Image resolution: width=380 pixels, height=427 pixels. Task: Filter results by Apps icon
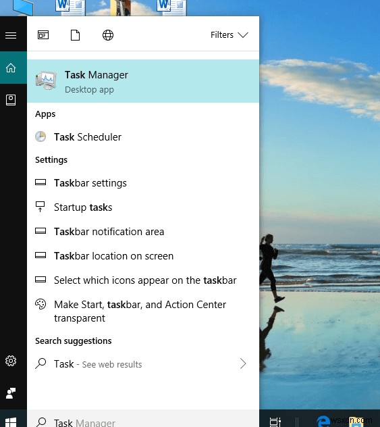[43, 35]
